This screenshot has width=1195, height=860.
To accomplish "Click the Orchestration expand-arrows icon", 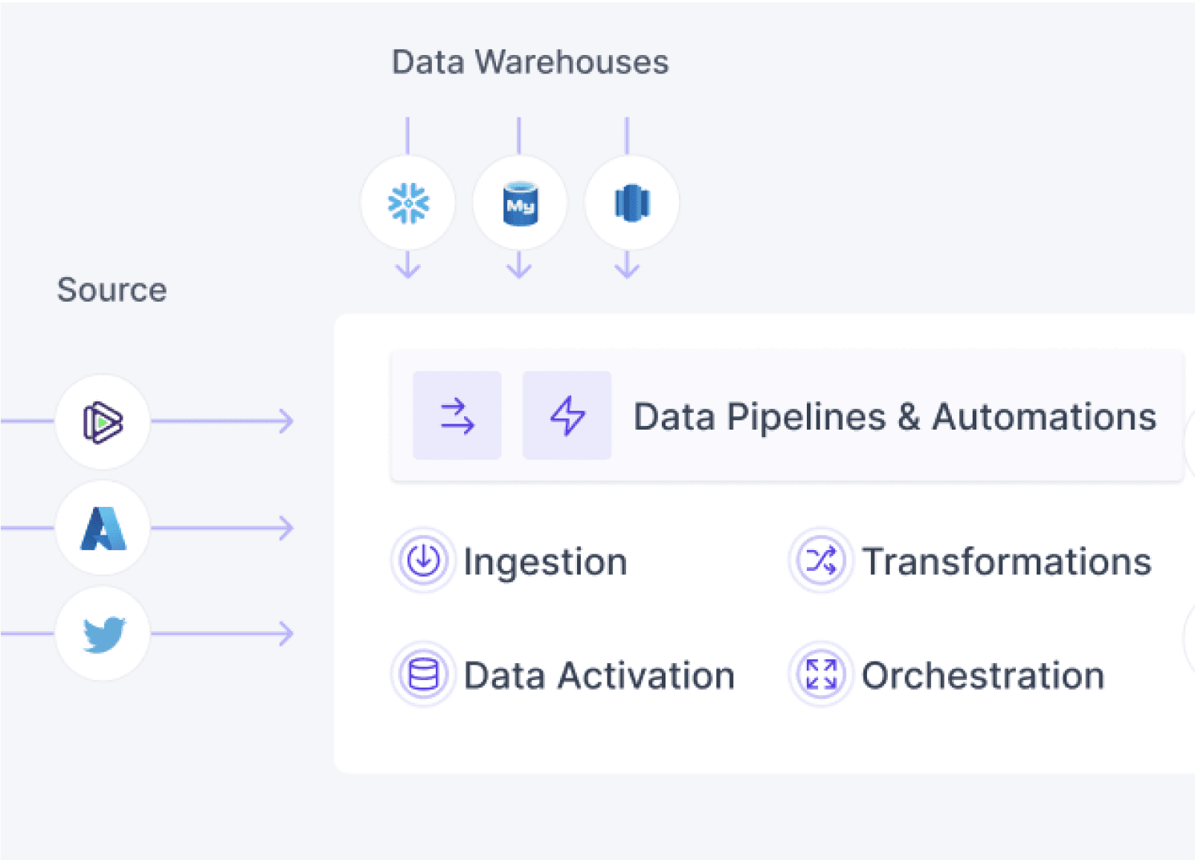I will click(821, 675).
